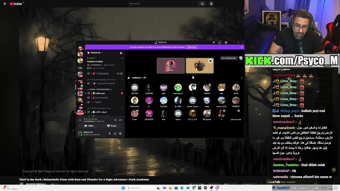Open the VIP-chat text channel
340x191 pixels.
[105, 112]
